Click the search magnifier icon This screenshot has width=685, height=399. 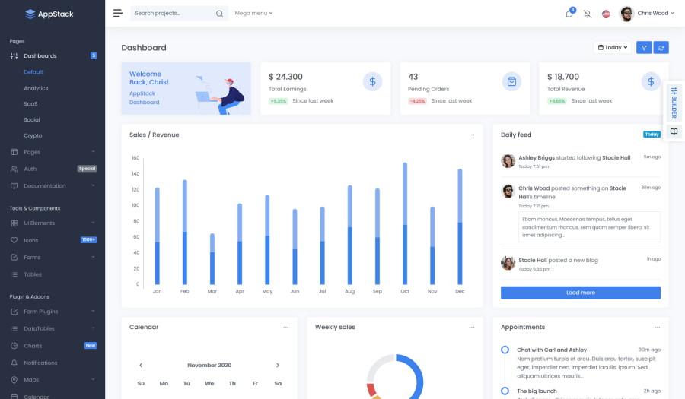(220, 14)
